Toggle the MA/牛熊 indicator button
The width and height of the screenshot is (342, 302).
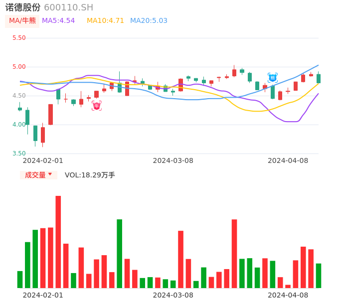22,21
